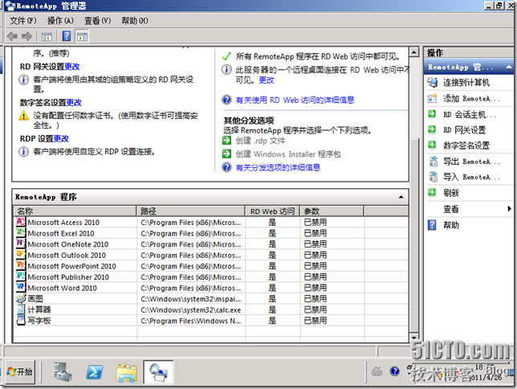The image size is (517, 389).
Task: Click the 写字板 wordpad icon
Action: point(21,321)
